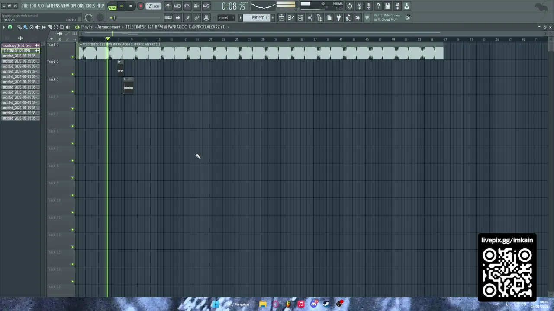Screen dimensions: 554x311
Task: Toggle multilink to controllers icon
Action: pos(196,18)
